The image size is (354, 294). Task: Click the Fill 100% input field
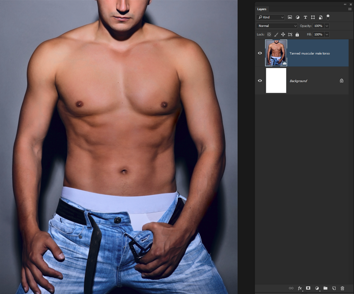click(x=318, y=34)
